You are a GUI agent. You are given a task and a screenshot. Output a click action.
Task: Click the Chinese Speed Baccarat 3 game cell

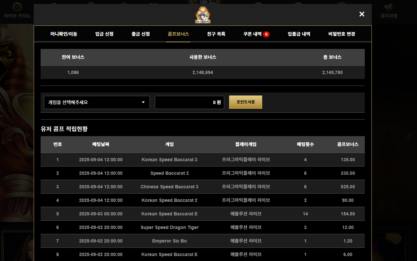click(x=169, y=187)
